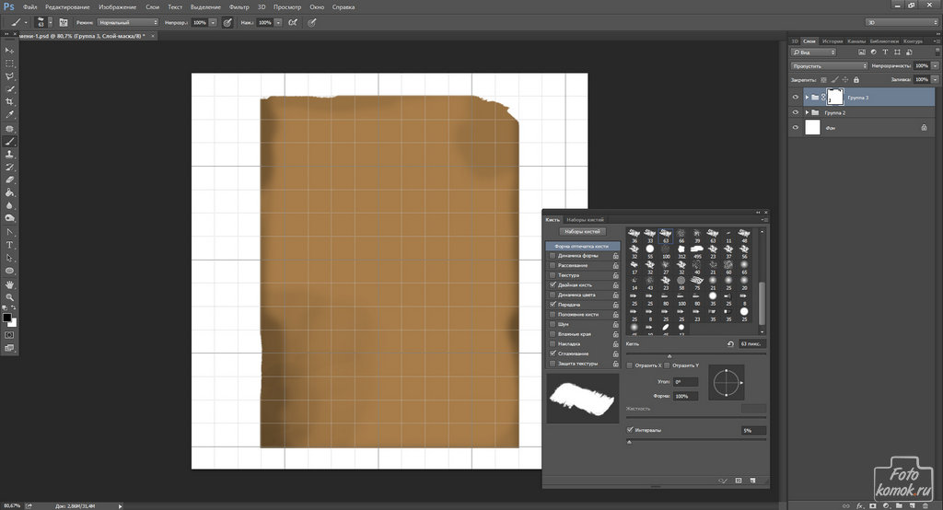
Task: Check Отразить X checkbox
Action: pyautogui.click(x=630, y=365)
